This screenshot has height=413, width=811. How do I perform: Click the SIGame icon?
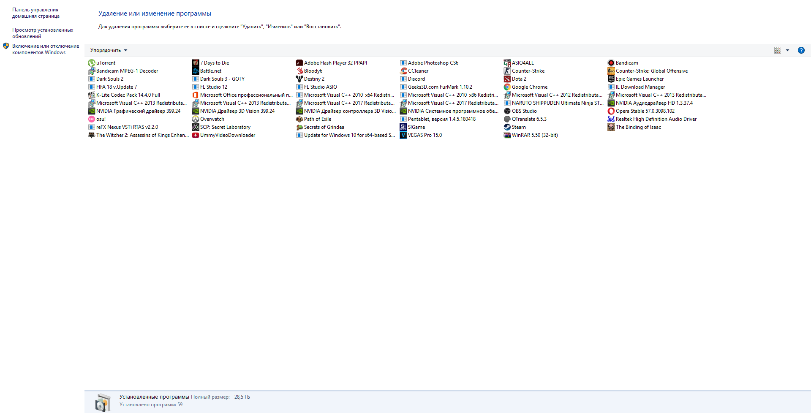click(x=403, y=127)
